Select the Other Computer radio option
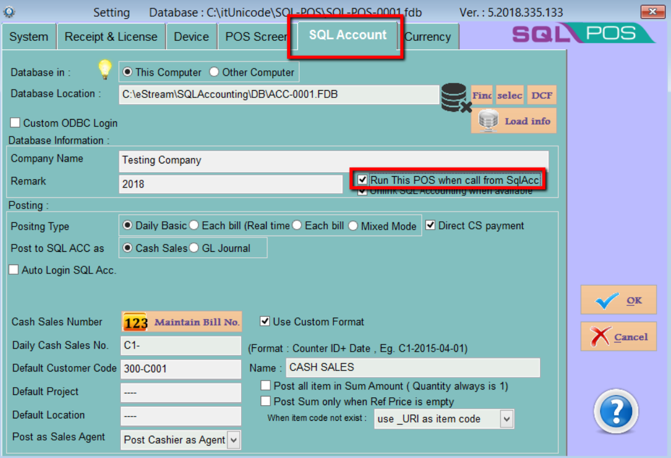 click(x=214, y=72)
